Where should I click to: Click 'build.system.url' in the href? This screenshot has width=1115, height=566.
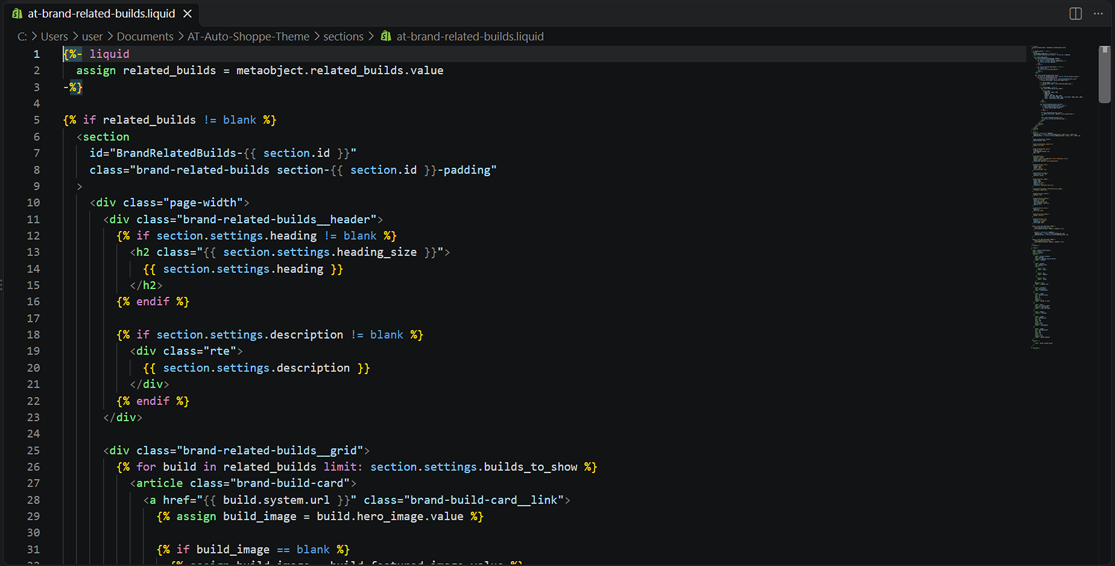coord(276,500)
